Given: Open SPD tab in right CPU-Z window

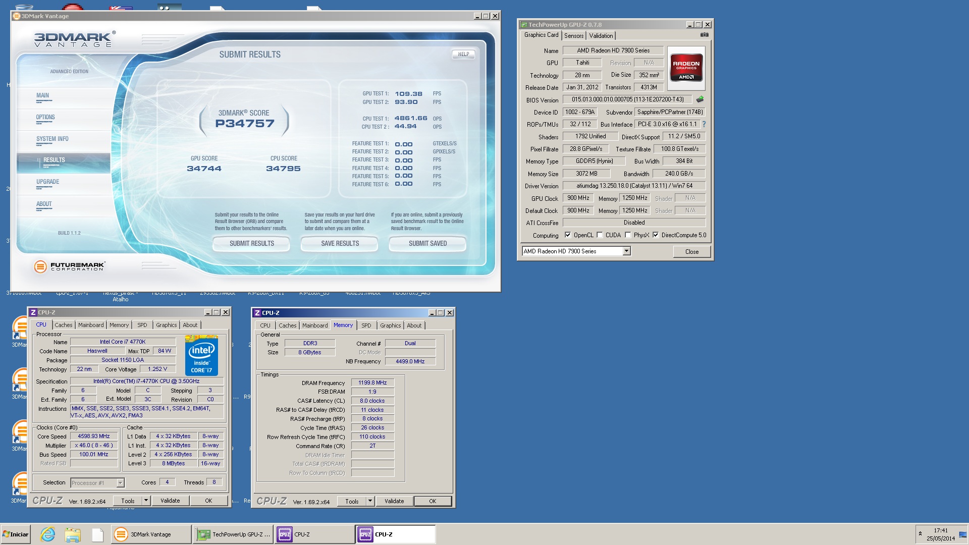Looking at the screenshot, I should tap(366, 325).
